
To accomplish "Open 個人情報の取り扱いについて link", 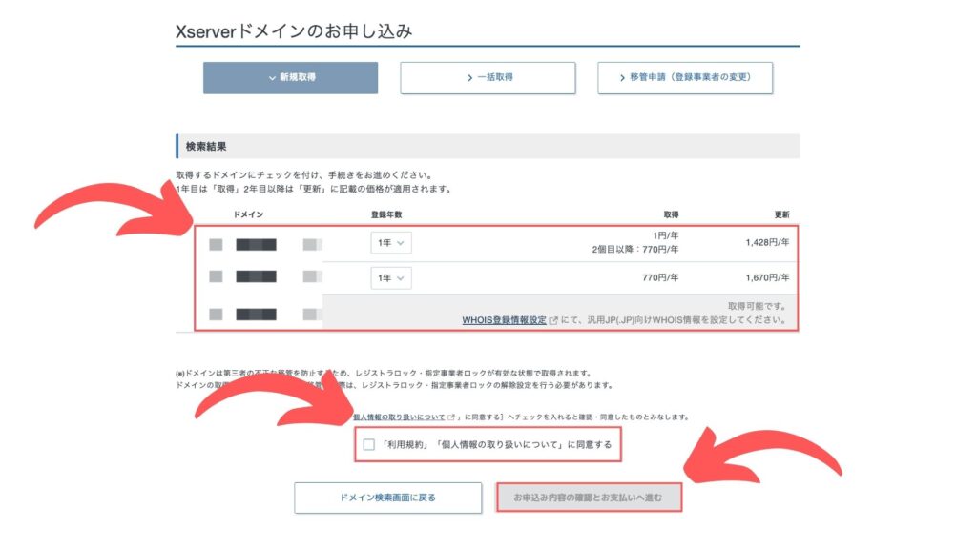I will tap(399, 417).
